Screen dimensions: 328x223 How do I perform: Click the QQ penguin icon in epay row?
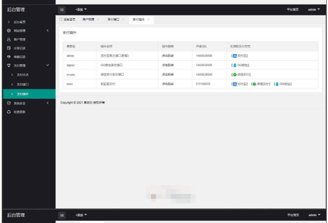click(277, 84)
